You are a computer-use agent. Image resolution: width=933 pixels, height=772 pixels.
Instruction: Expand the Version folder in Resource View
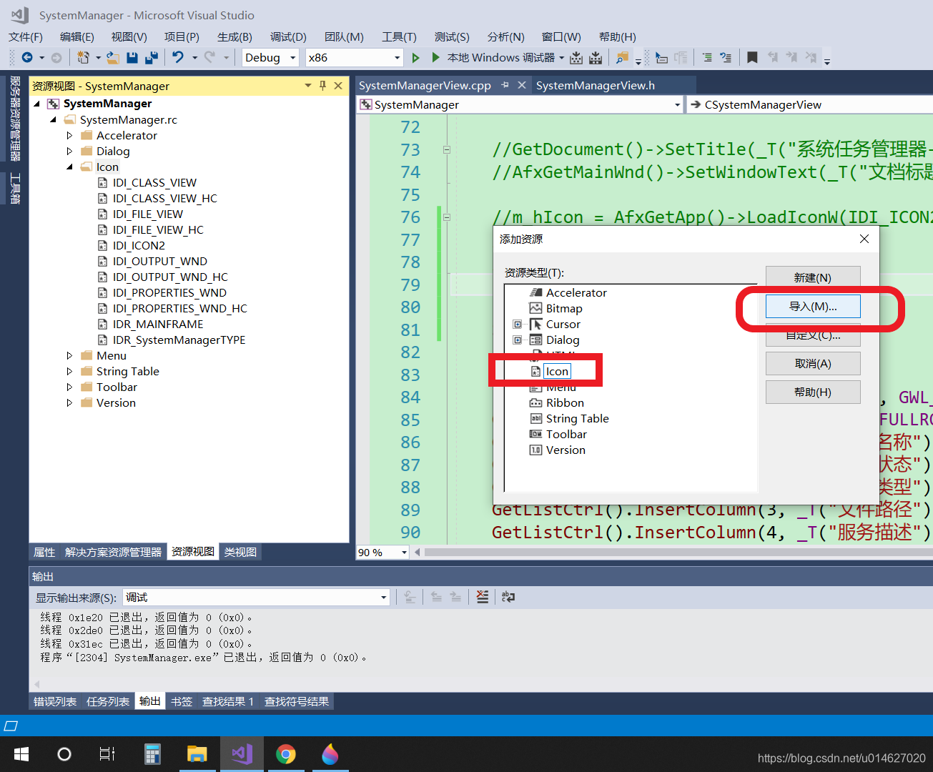coord(69,402)
